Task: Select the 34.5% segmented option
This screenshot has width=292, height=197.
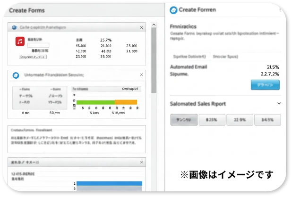Action: tap(267, 120)
